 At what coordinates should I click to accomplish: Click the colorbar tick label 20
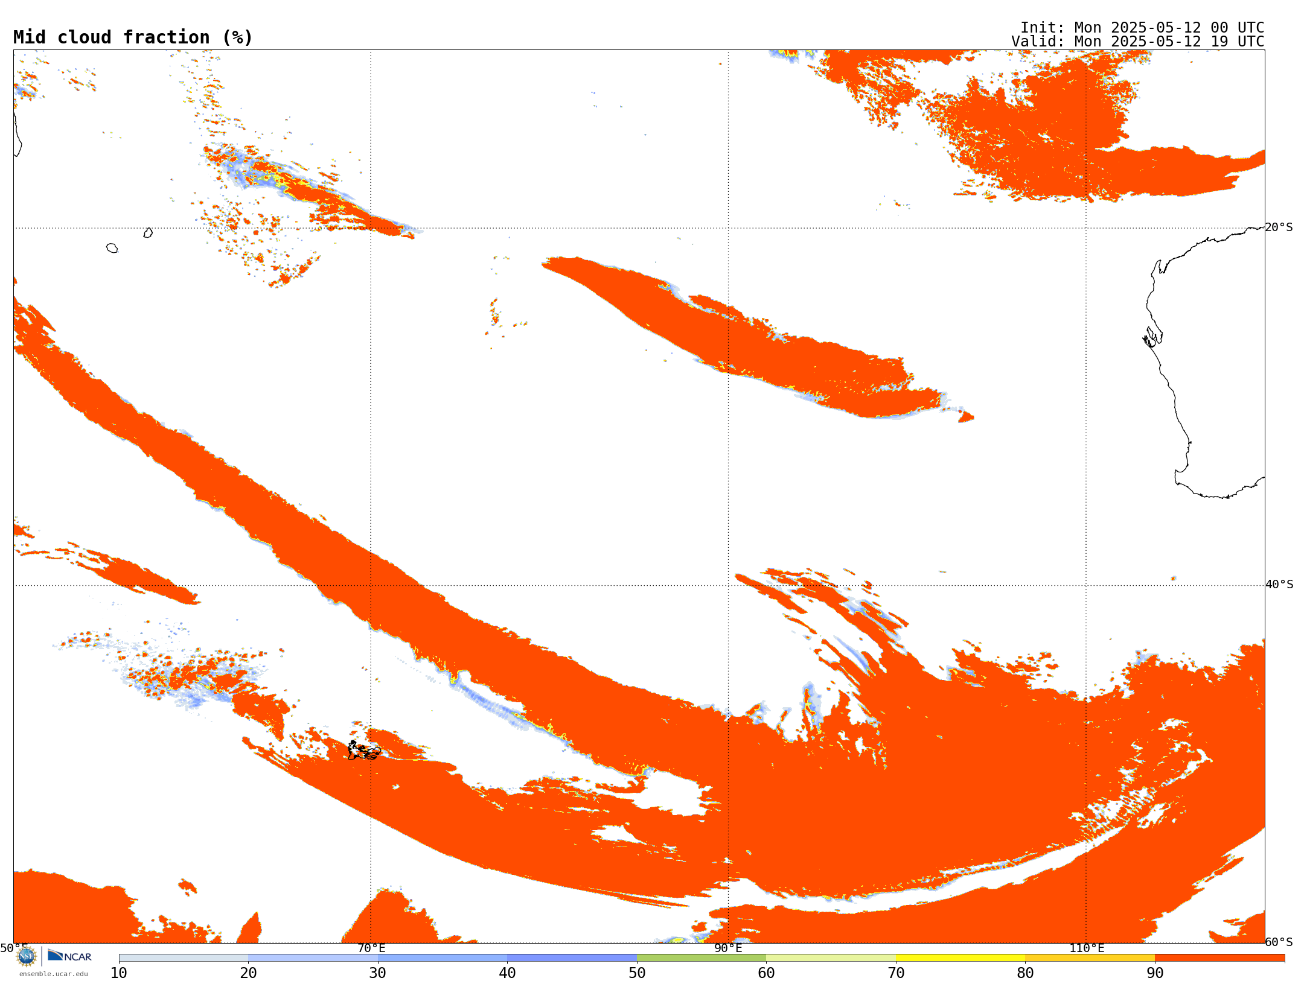[x=248, y=973]
